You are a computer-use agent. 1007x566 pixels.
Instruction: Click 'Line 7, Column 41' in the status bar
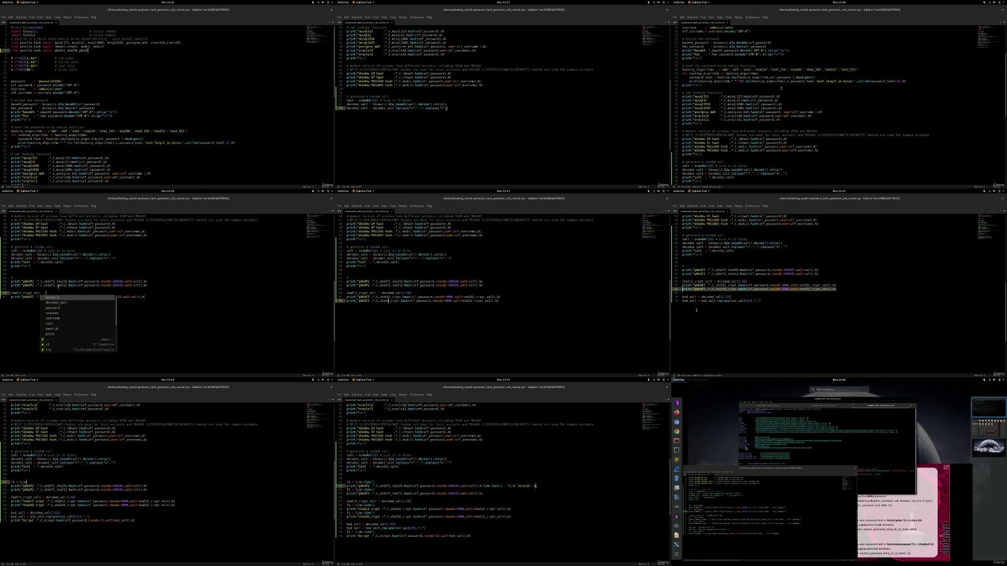tap(15, 186)
